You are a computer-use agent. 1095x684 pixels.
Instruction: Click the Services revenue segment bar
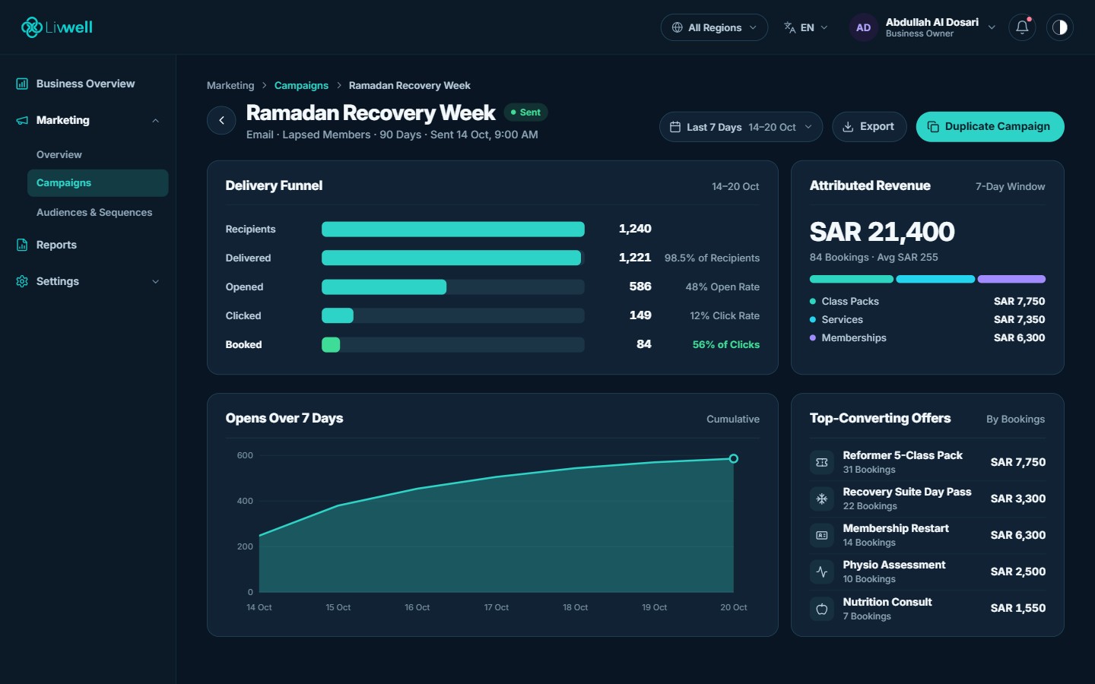[x=935, y=279]
